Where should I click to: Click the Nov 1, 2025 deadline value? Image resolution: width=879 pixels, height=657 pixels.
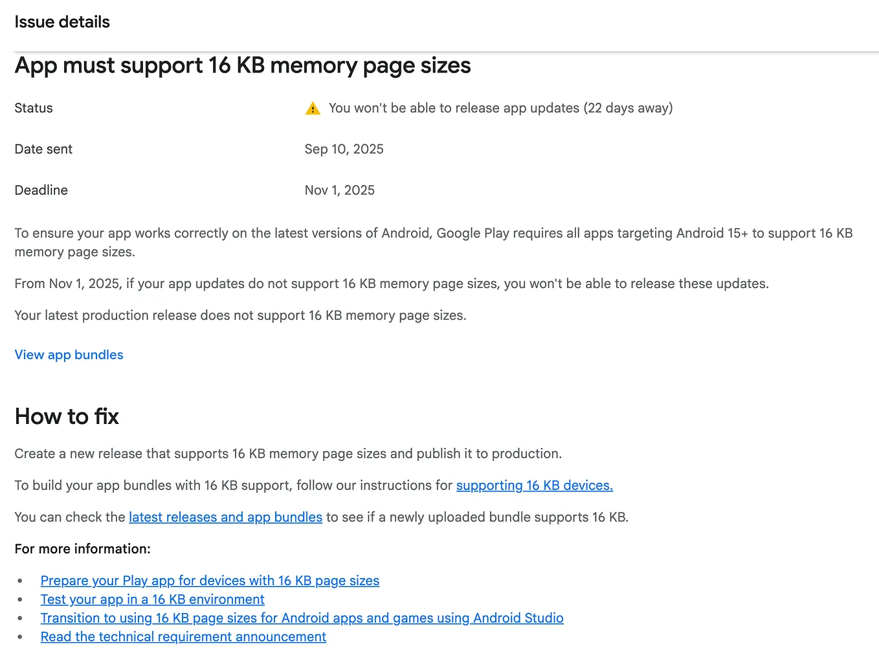pos(339,190)
